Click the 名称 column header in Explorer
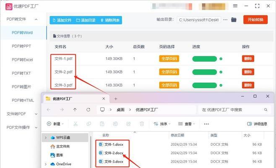 pos(106,135)
